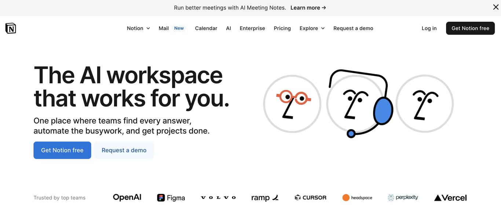Click the headspace logo
501x210 pixels.
tap(357, 198)
